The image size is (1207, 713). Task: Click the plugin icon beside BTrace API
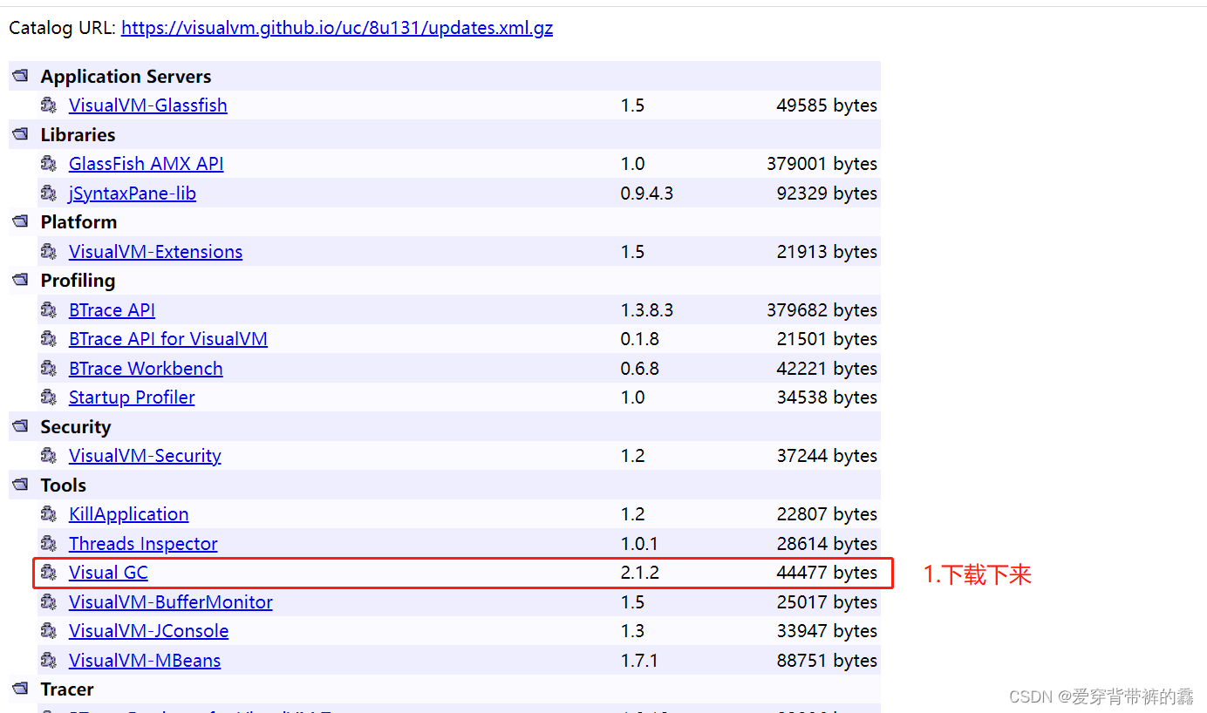[49, 310]
